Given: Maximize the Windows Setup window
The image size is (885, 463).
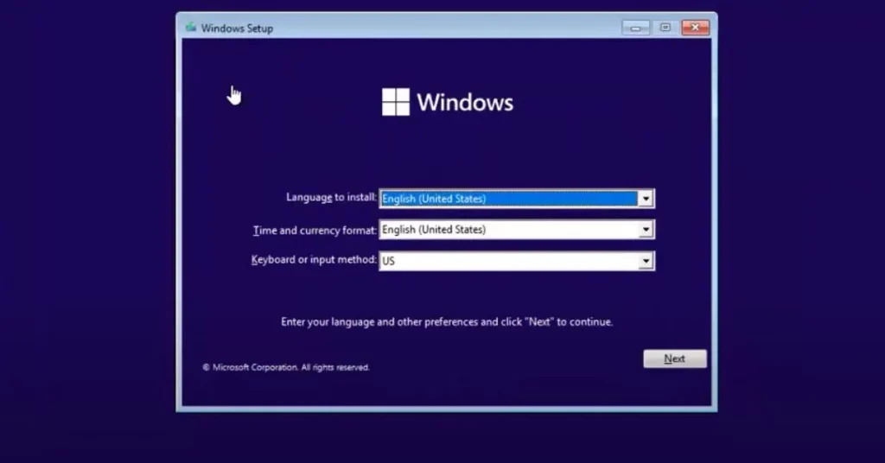Looking at the screenshot, I should click(x=665, y=28).
